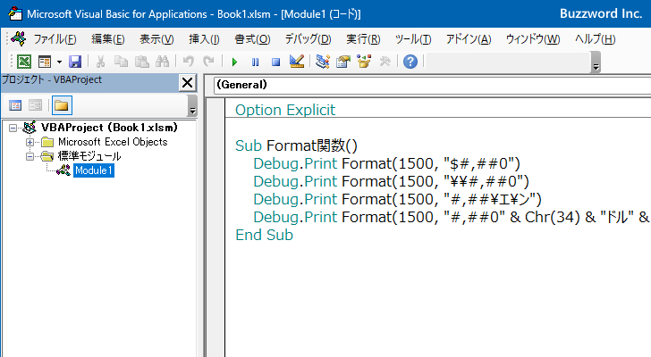This screenshot has height=357, width=651.
Task: Toggle Folders icon in project pane
Action: point(62,105)
